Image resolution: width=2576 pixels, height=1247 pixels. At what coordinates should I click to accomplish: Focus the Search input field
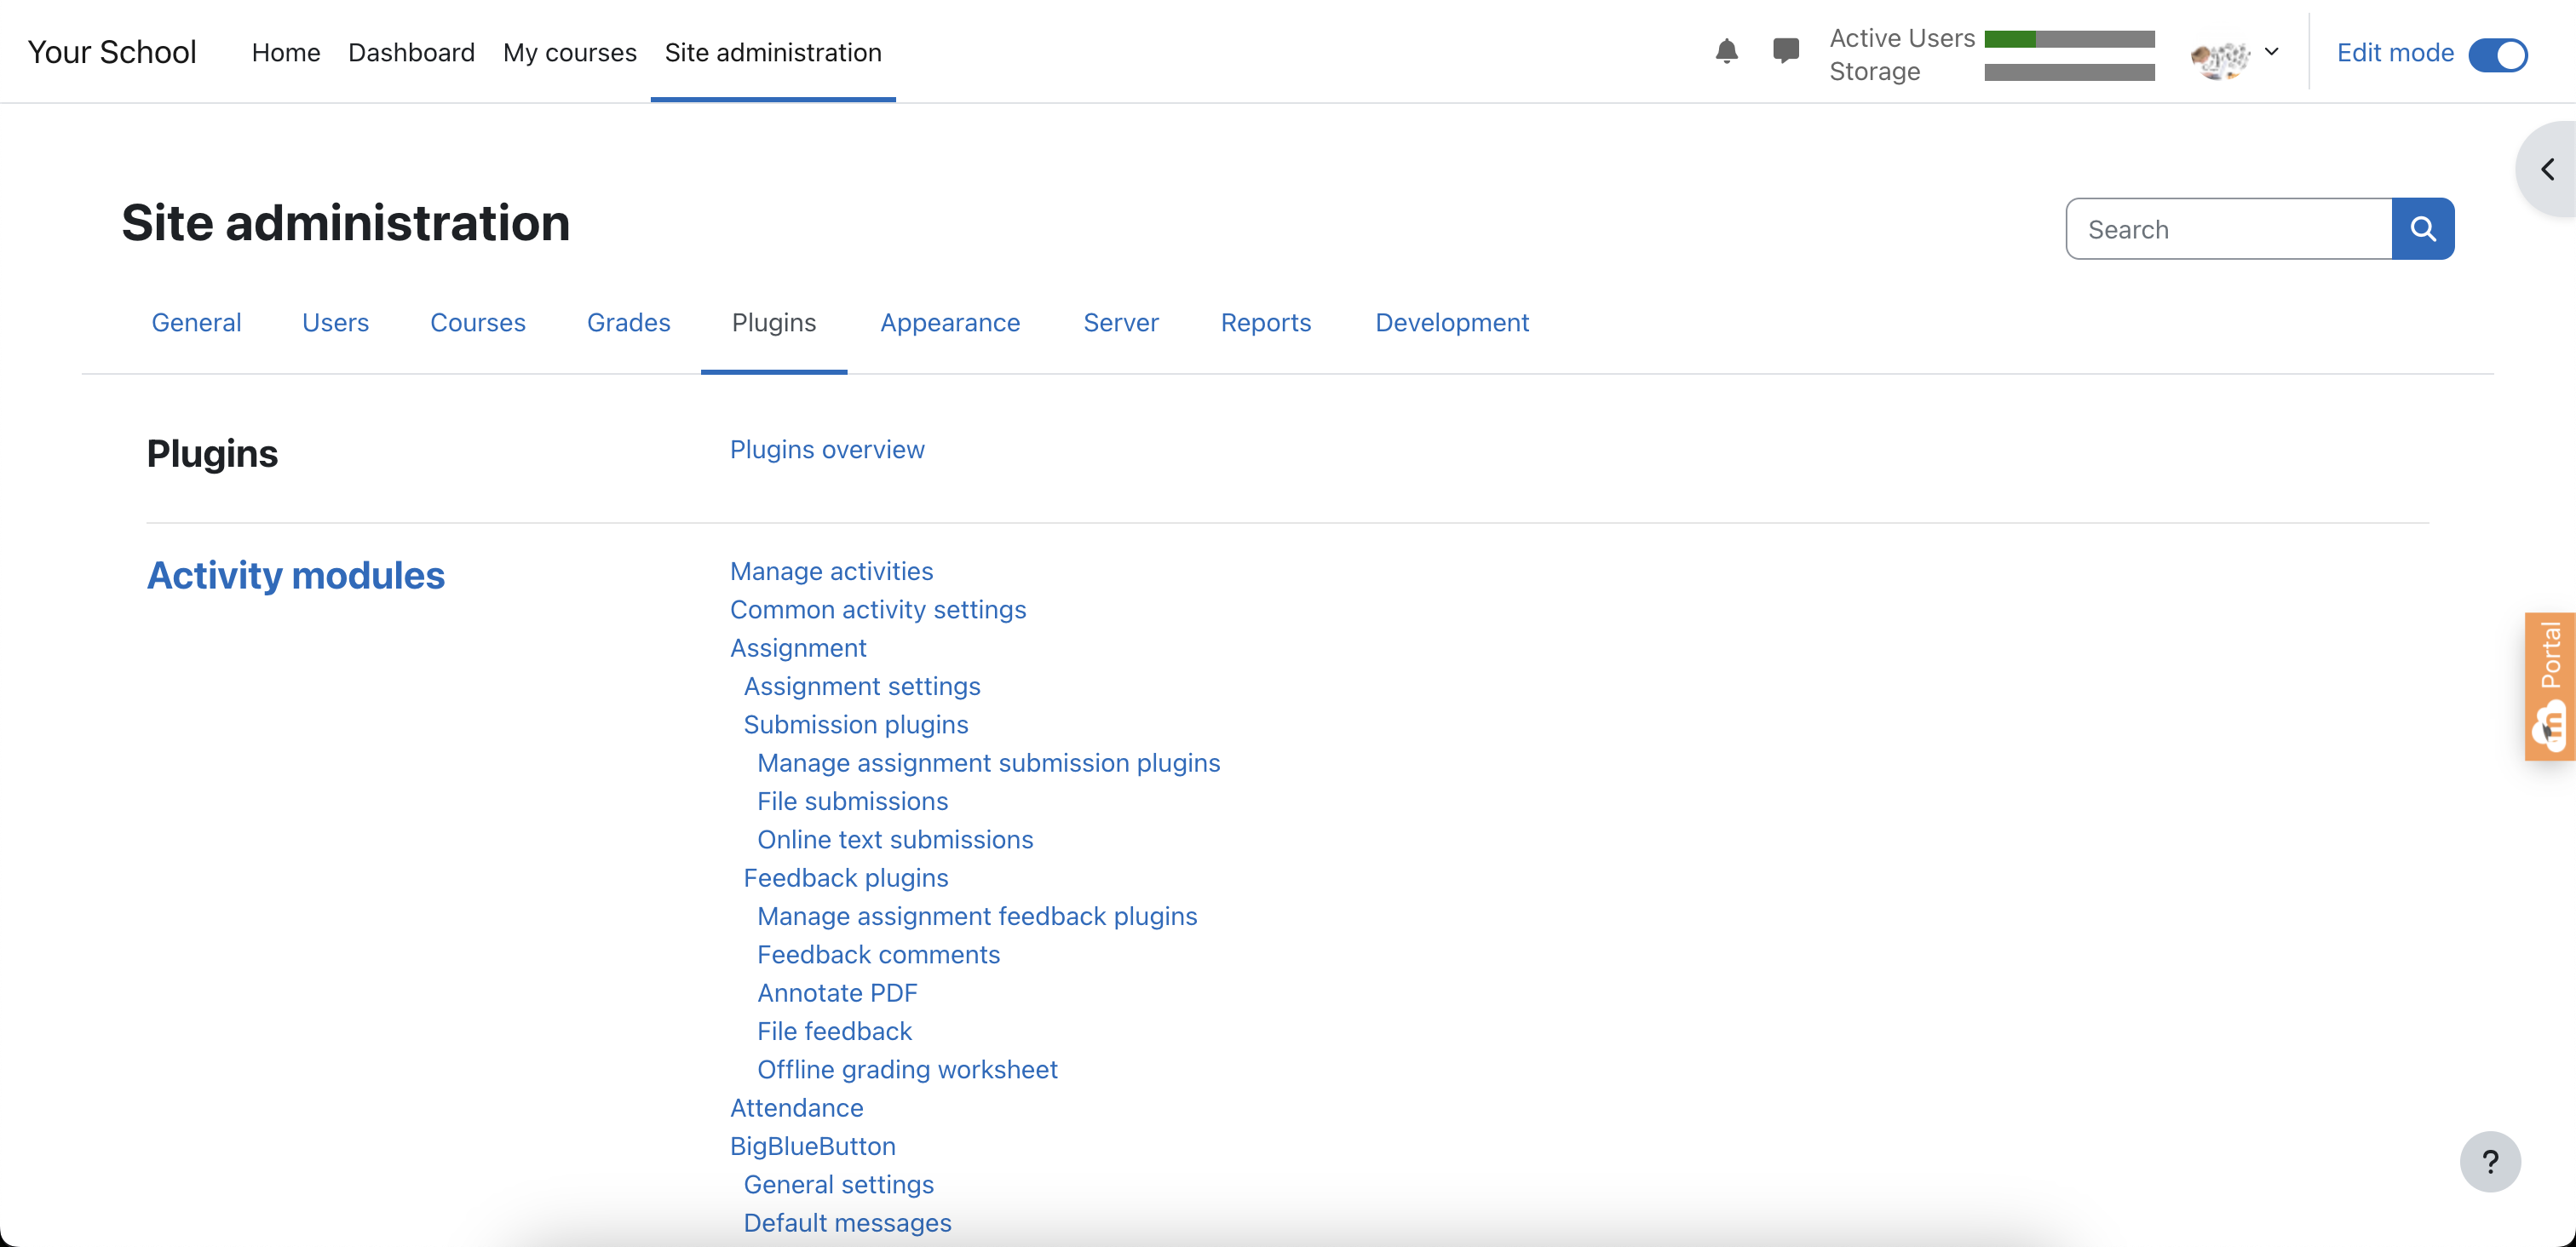(2229, 229)
